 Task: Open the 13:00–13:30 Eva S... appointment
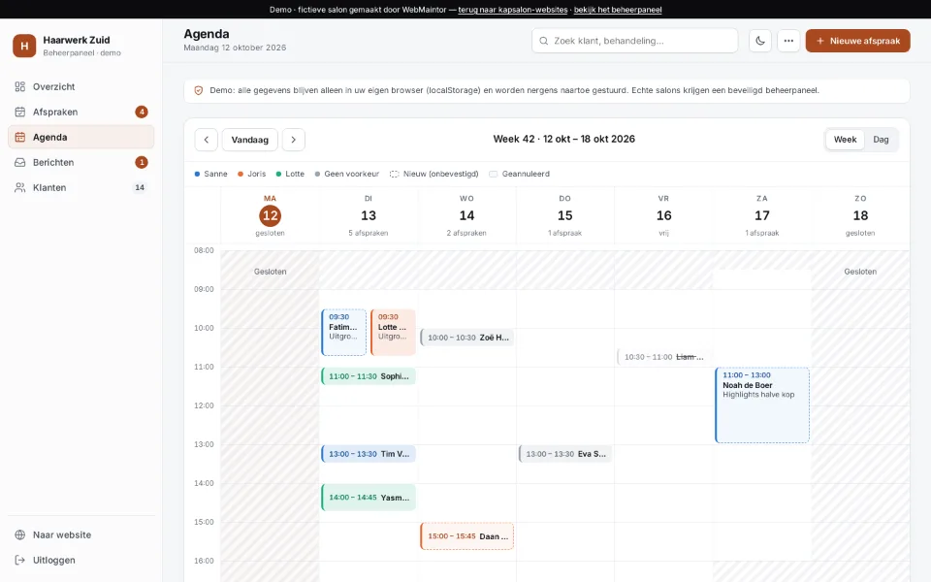[x=565, y=454]
